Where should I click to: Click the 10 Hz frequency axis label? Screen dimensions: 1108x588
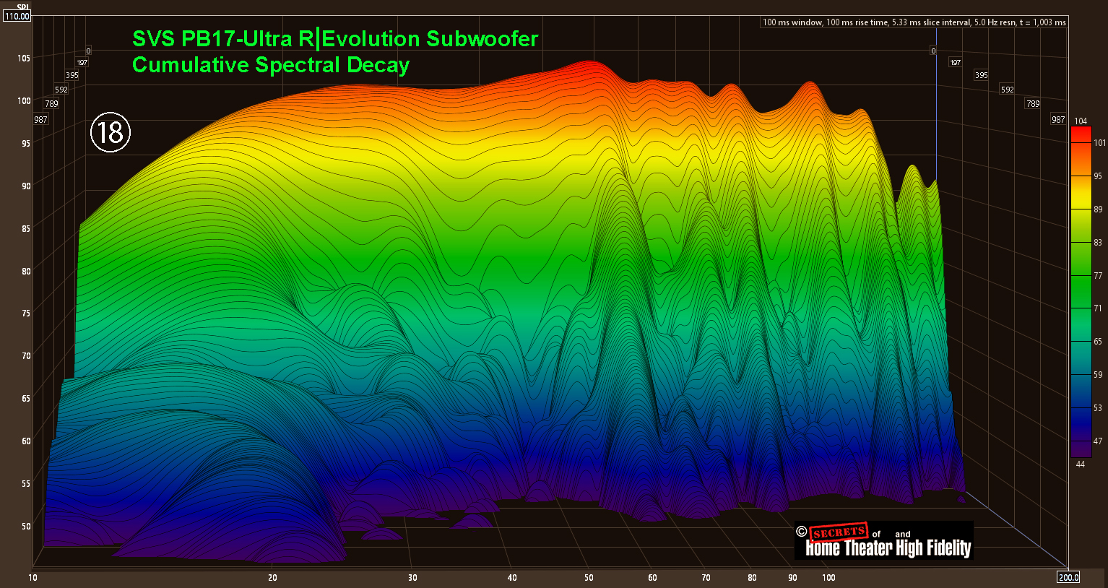pos(33,577)
